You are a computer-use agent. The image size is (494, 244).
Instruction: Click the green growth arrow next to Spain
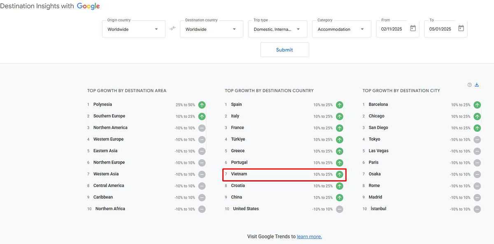pyautogui.click(x=340, y=105)
